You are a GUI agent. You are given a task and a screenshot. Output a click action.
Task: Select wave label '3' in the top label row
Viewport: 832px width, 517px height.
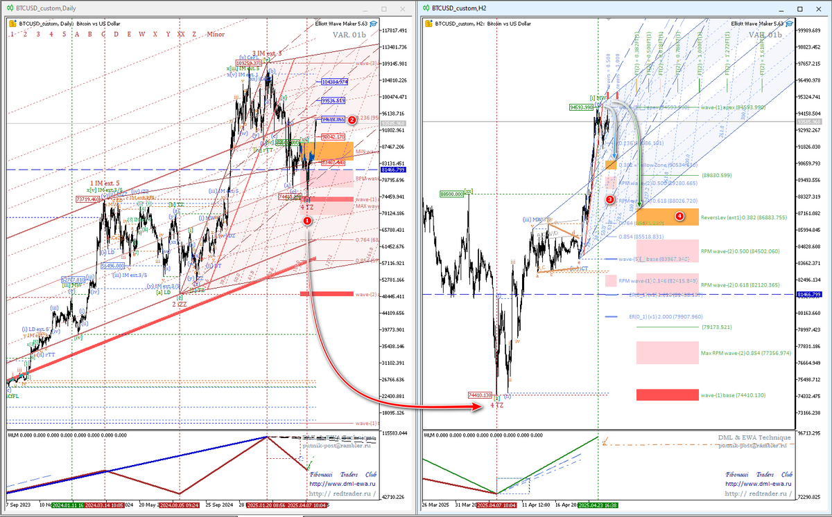click(x=38, y=34)
